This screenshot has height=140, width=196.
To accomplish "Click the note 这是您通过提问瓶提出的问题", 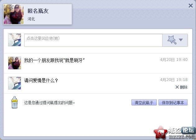I will (49, 103).
